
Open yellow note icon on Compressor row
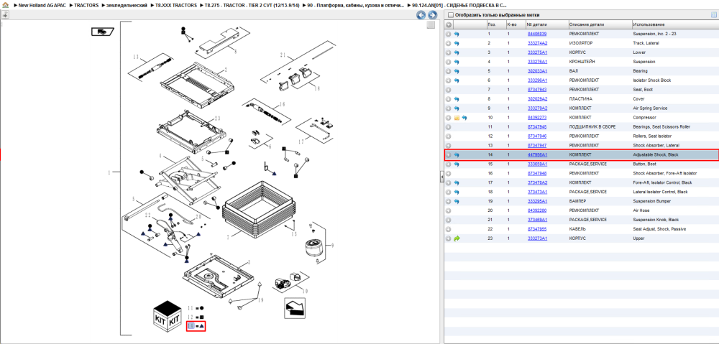coord(457,118)
